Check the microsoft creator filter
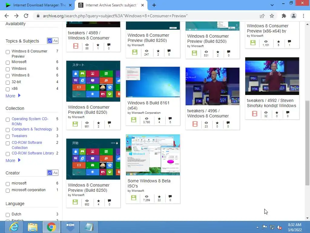This screenshot has height=233, width=310. [8, 184]
